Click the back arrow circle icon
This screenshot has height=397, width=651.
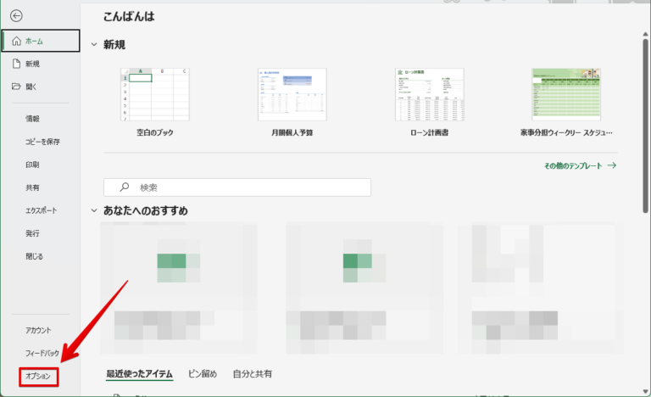(17, 15)
